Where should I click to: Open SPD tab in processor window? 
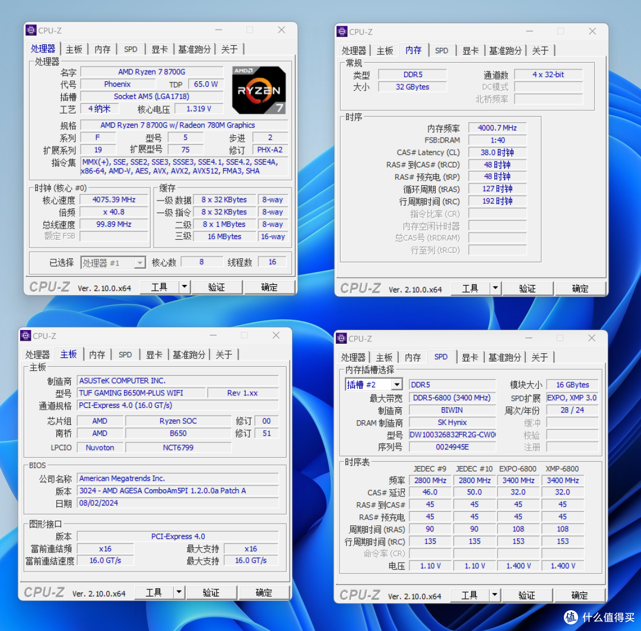point(131,49)
